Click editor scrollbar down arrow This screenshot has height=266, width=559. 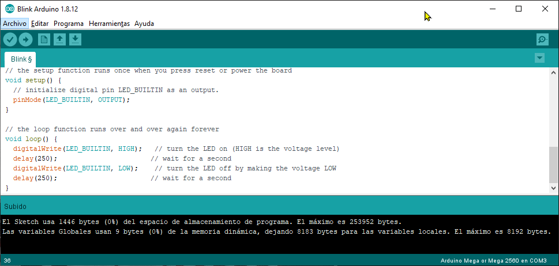pos(554,189)
